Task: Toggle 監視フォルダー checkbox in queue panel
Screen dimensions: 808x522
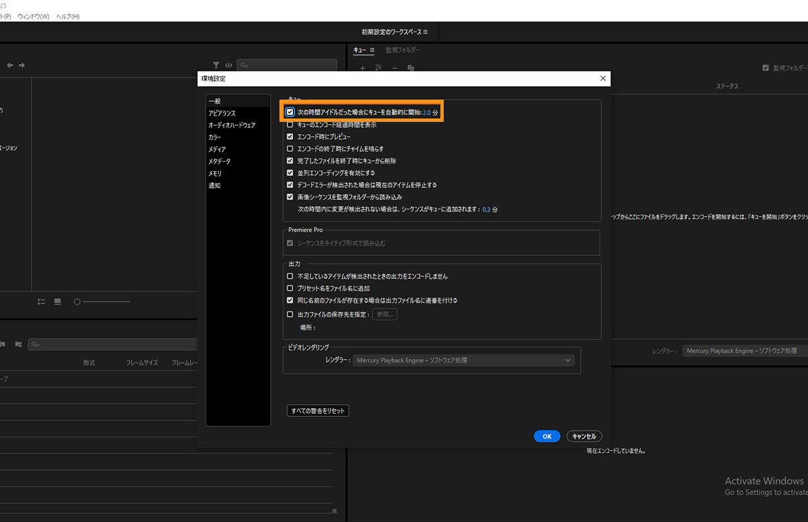Action: (765, 68)
